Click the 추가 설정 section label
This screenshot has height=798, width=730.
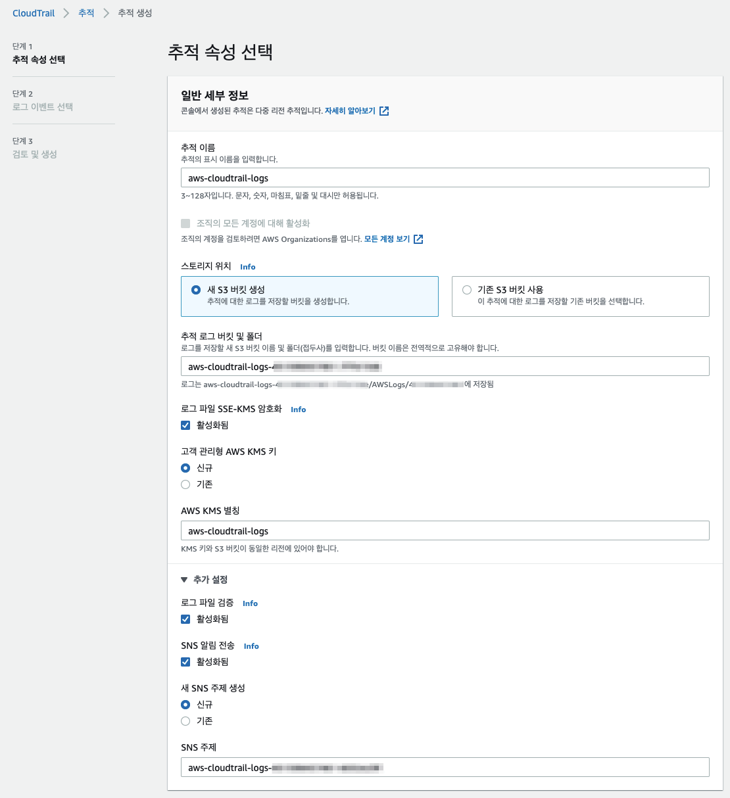point(210,580)
